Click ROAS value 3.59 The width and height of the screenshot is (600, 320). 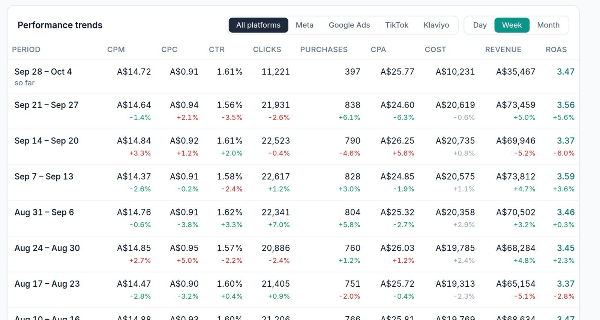click(565, 176)
